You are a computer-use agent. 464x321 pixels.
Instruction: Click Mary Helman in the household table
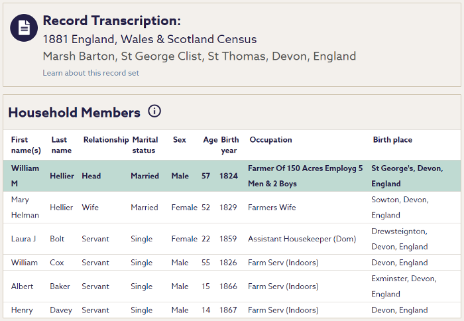(x=25, y=208)
